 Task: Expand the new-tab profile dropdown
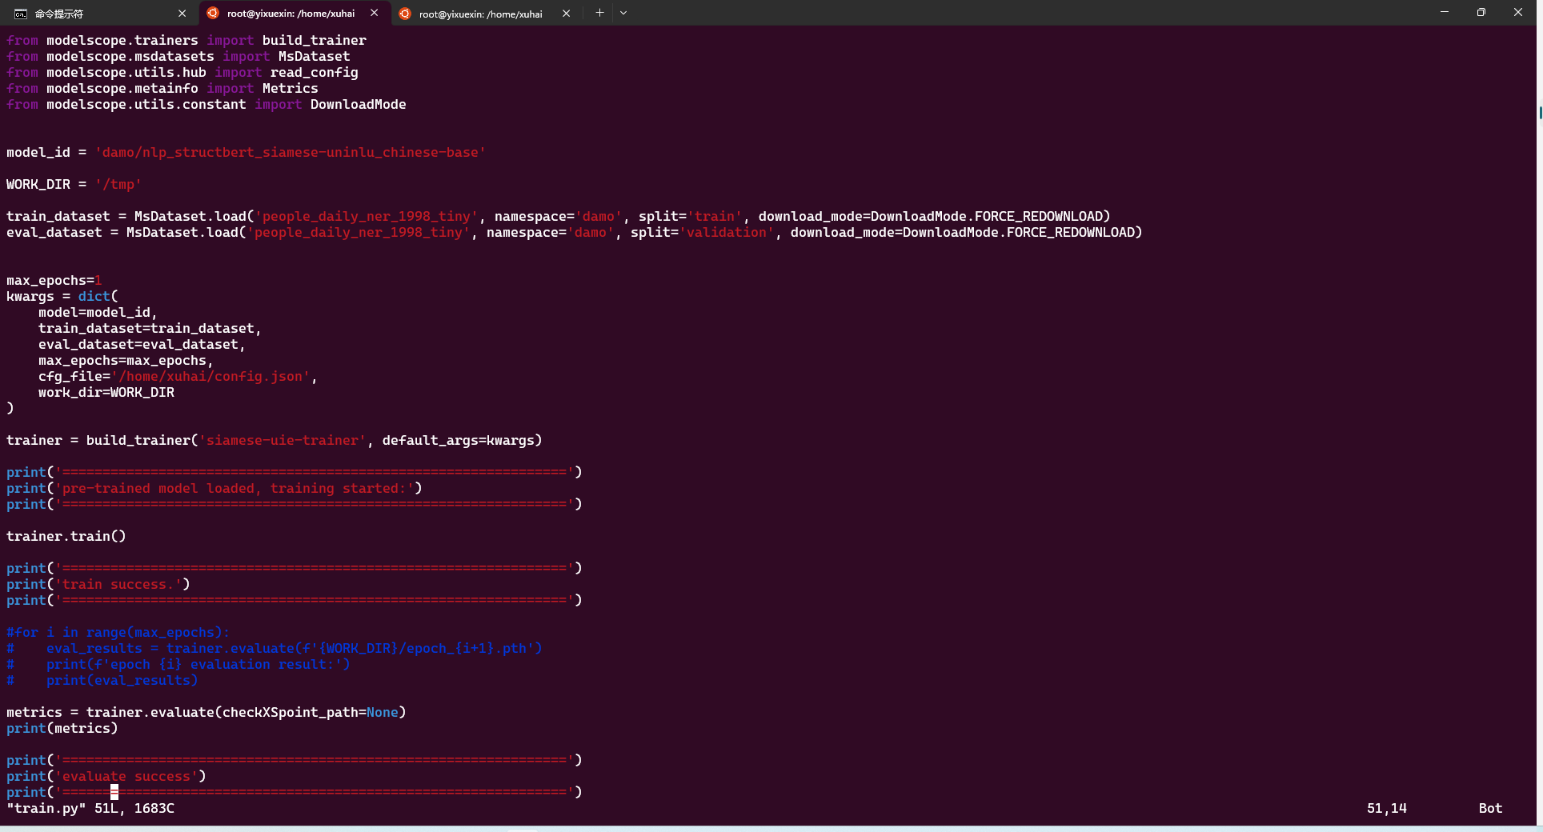tap(623, 13)
